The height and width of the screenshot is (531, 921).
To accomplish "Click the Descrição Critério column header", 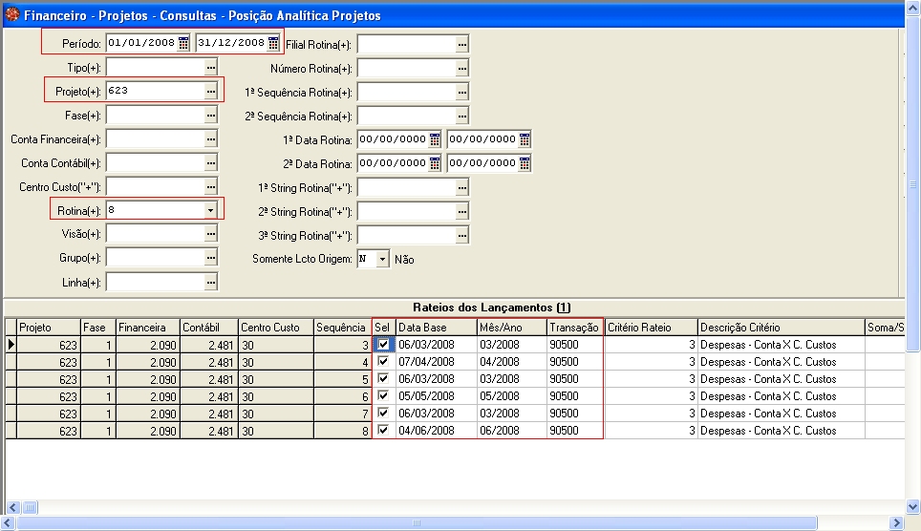I will click(779, 328).
